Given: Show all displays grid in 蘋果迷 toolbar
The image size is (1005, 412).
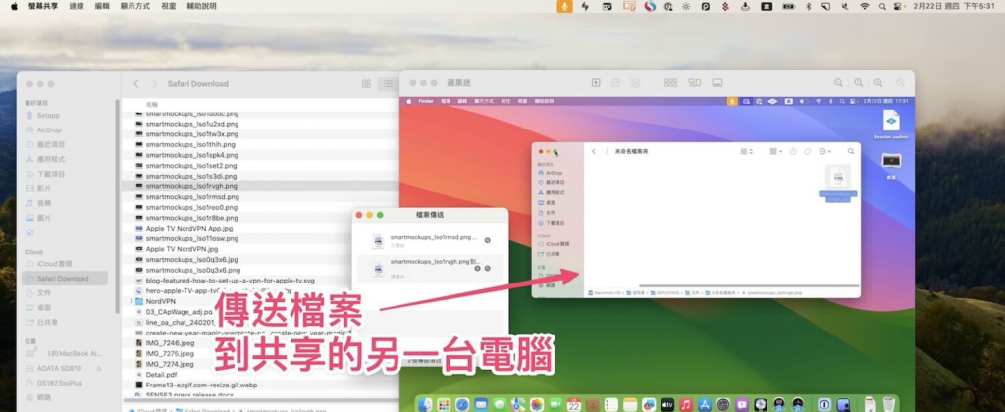Looking at the screenshot, I should pyautogui.click(x=670, y=83).
